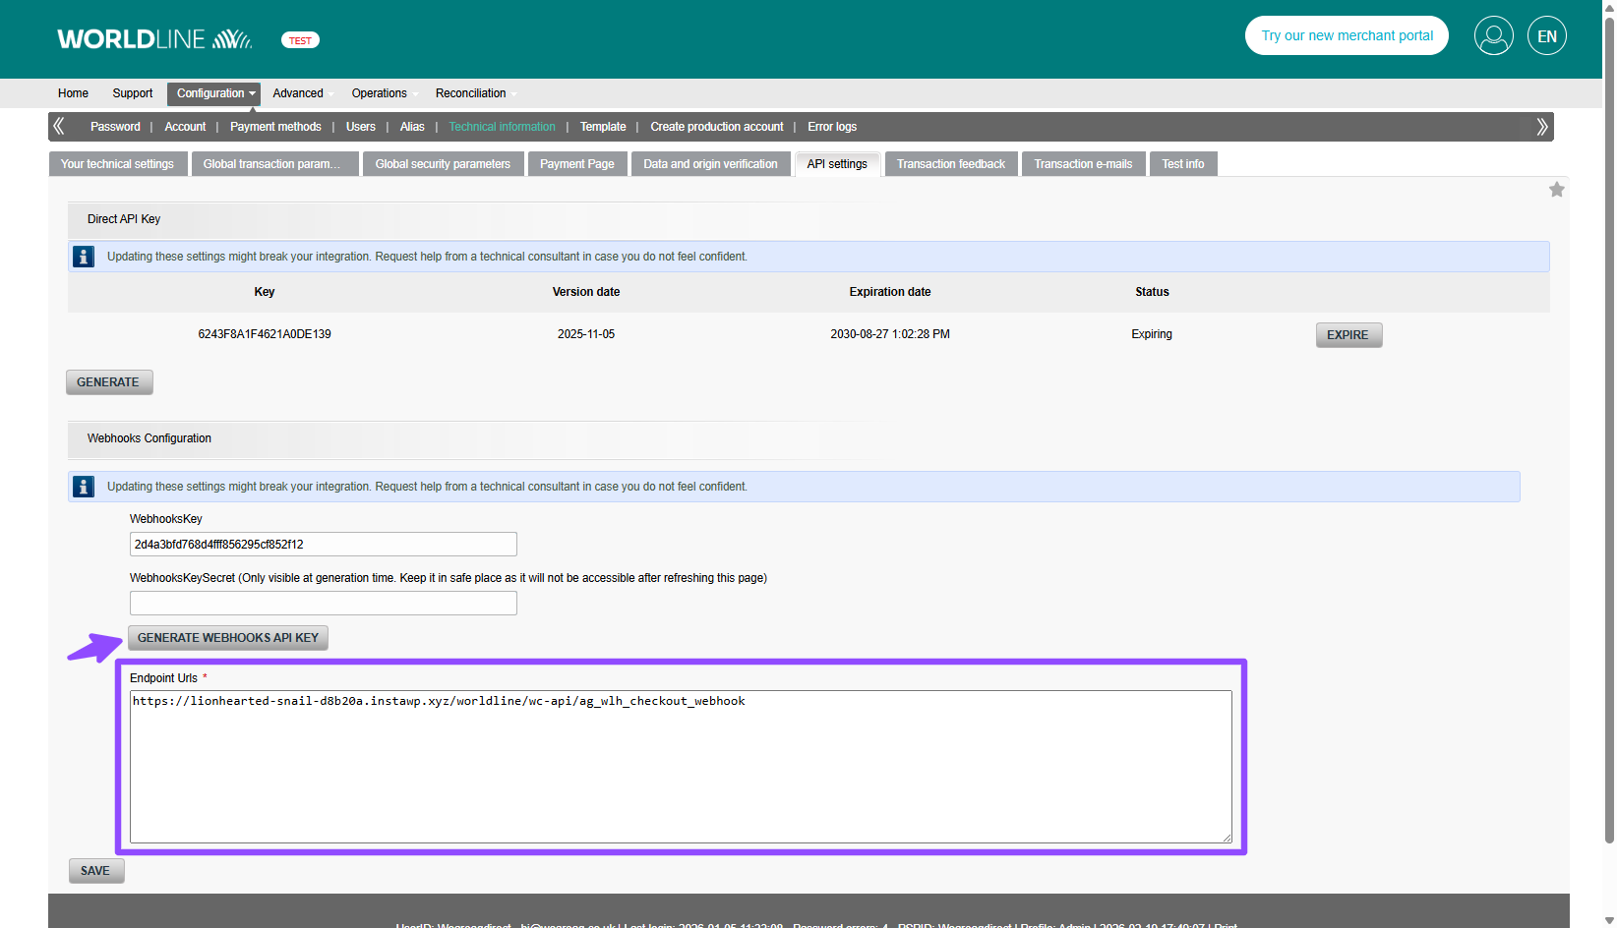
Task: Switch to the Transaction feedback tab
Action: pos(950,164)
